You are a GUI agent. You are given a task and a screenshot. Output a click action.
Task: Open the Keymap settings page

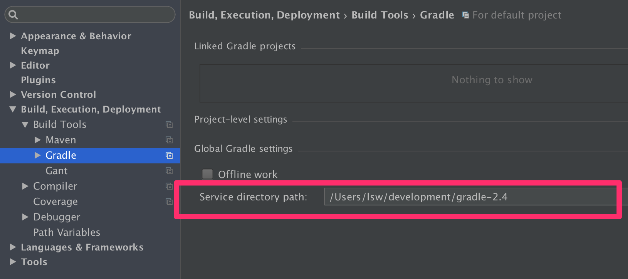[x=40, y=51]
